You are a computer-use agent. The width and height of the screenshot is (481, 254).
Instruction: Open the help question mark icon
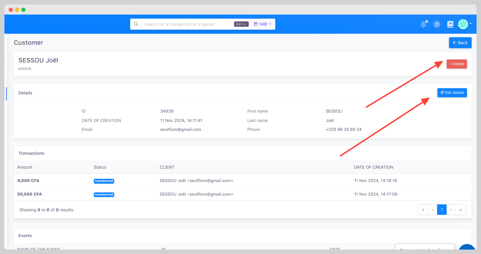(x=437, y=24)
